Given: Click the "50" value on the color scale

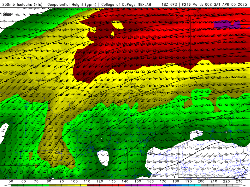Looking at the screenshot, I should pyautogui.click(x=11, y=181).
